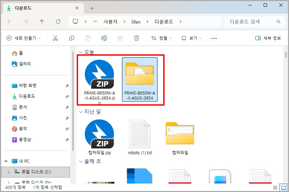Open the 보기 view dropdown

click(x=192, y=38)
